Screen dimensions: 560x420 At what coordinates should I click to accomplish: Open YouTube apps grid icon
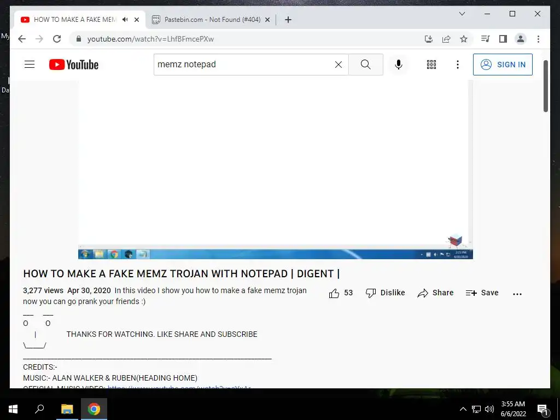pyautogui.click(x=431, y=65)
